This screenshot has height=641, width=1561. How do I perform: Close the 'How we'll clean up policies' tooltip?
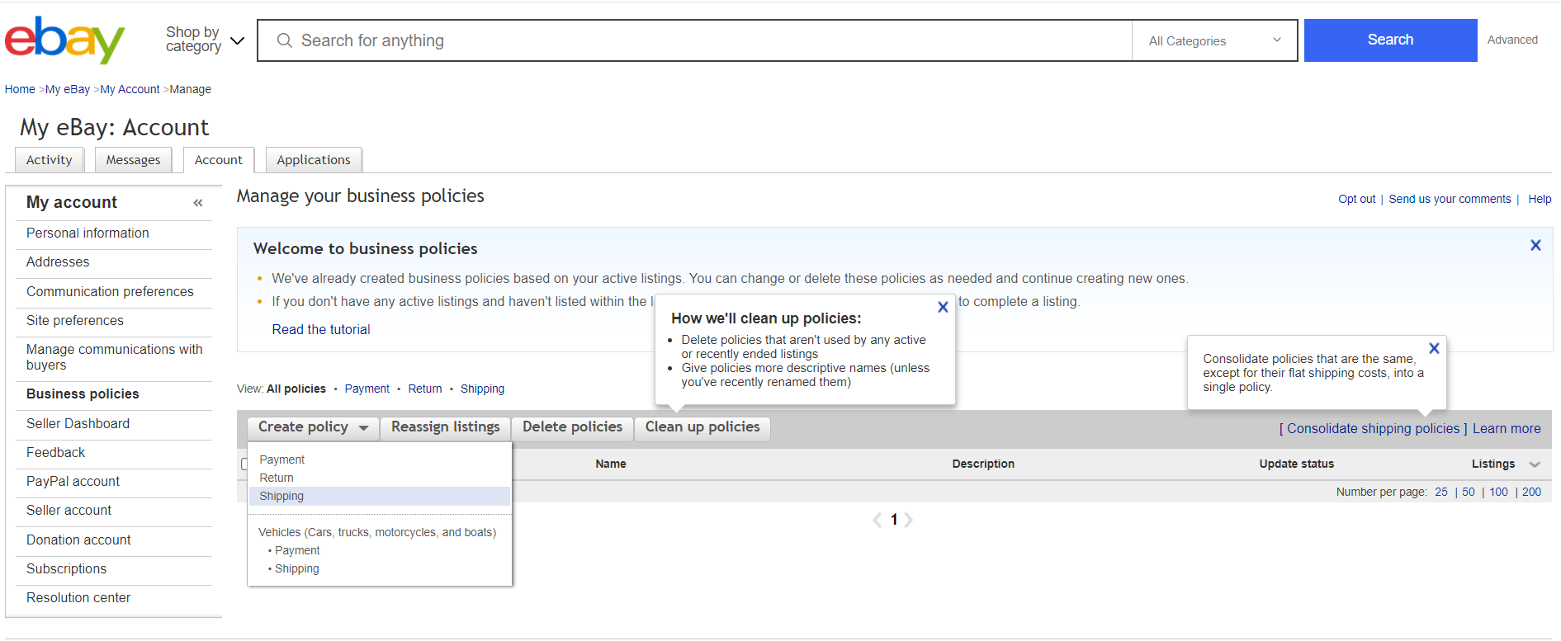pyautogui.click(x=943, y=307)
